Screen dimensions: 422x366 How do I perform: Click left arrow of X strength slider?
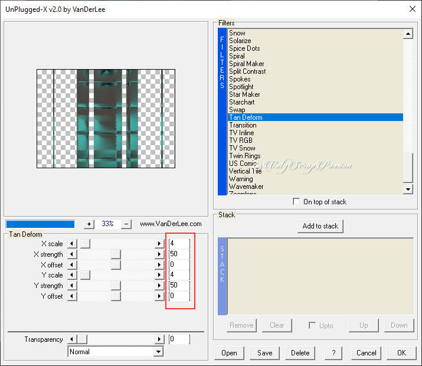pos(72,254)
